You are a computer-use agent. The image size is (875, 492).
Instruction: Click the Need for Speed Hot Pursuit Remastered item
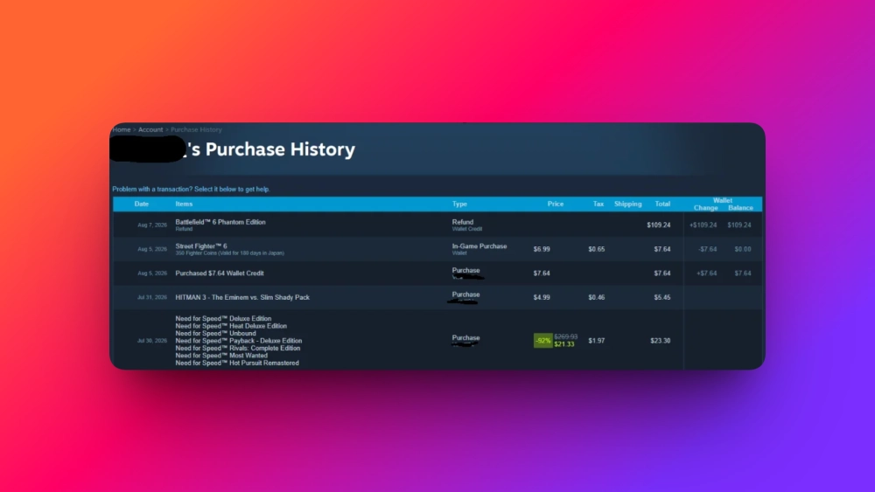(x=237, y=363)
